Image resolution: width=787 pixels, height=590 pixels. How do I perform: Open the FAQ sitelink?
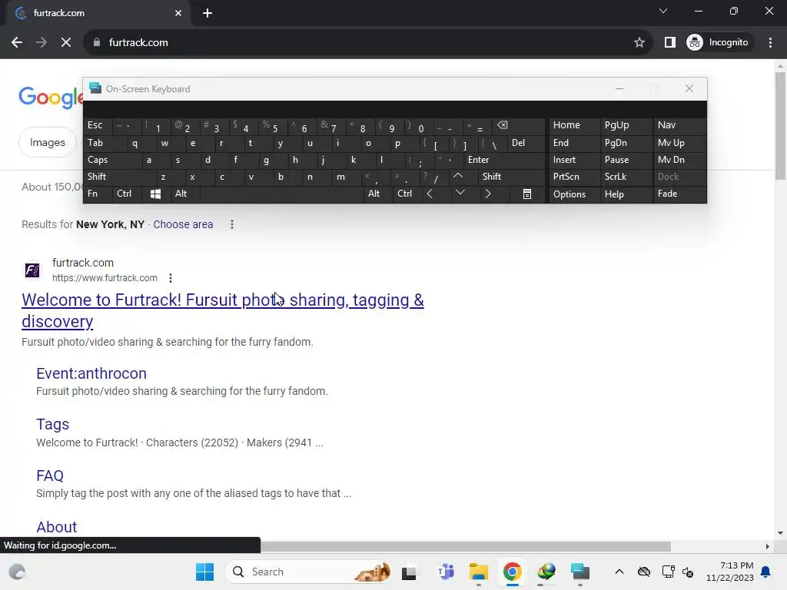click(x=50, y=476)
